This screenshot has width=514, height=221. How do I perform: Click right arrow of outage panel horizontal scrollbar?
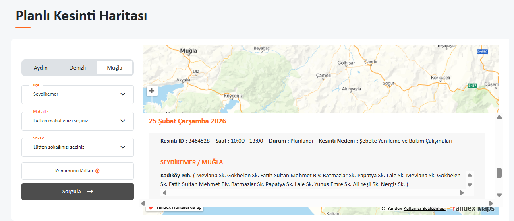click(491, 203)
